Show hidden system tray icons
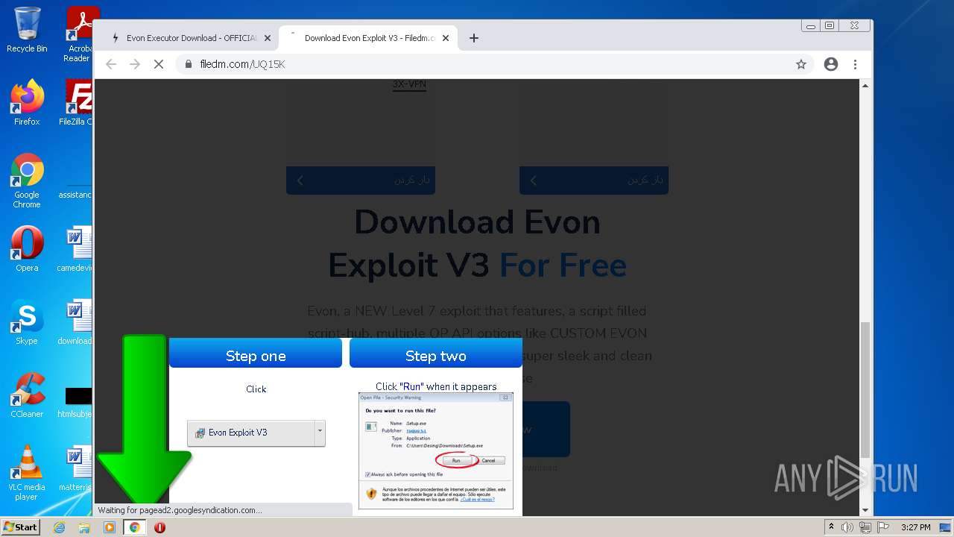This screenshot has width=954, height=537. tap(831, 527)
